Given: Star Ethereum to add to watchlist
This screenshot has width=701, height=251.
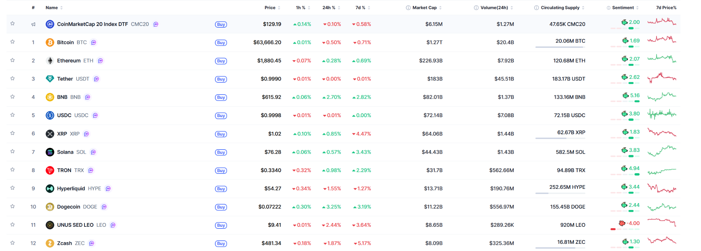Looking at the screenshot, I should tap(12, 60).
